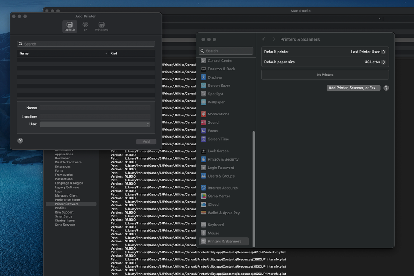
Task: Select Logs in System Information sidebar
Action: 58,192
